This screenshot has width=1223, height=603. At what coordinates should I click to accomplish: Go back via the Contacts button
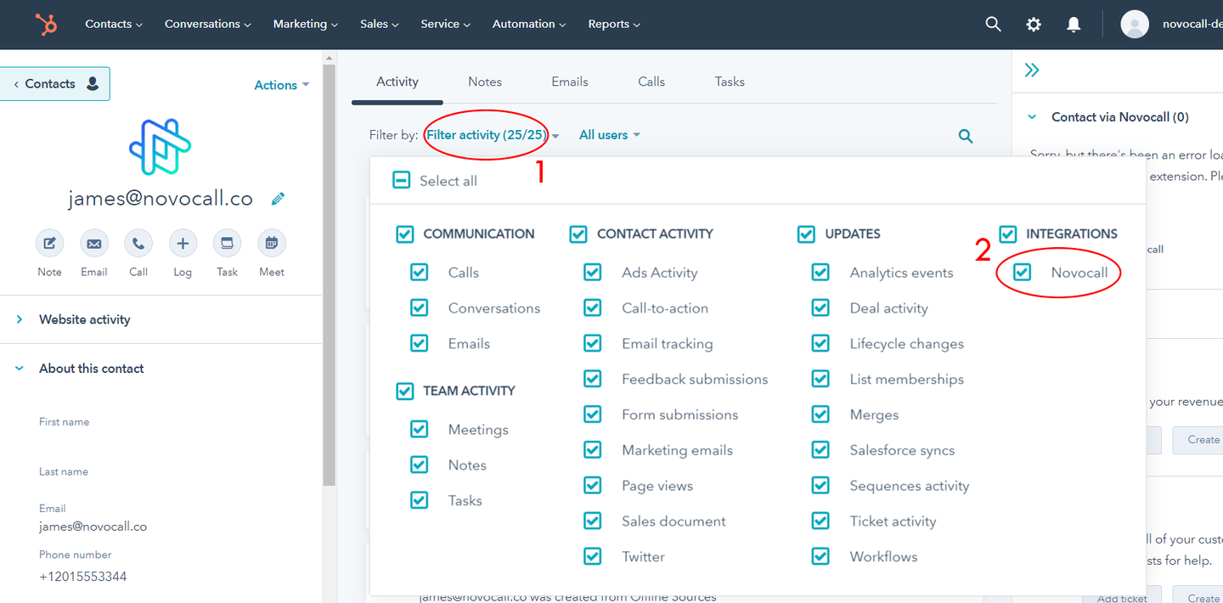[55, 83]
